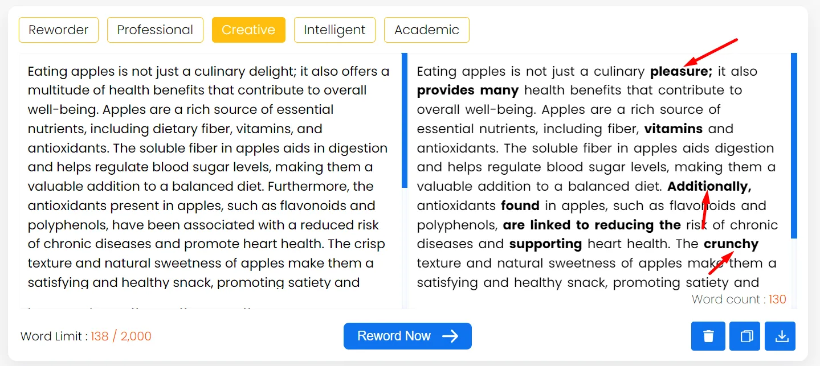This screenshot has height=366, width=820.
Task: Click the bold phrase 'provides many'
Action: [x=467, y=90]
